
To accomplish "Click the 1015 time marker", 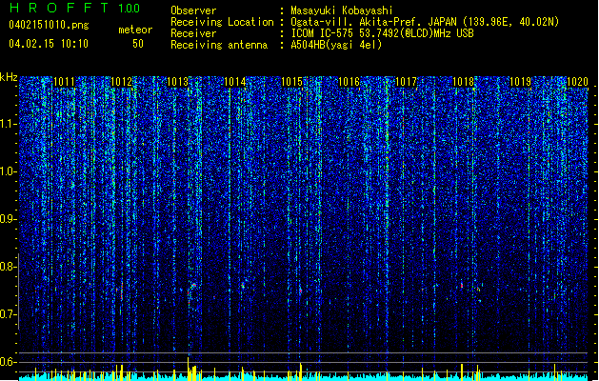I will point(291,82).
